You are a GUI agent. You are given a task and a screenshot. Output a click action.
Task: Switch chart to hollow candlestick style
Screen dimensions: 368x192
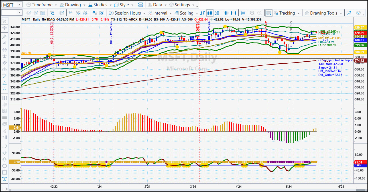coord(217,13)
